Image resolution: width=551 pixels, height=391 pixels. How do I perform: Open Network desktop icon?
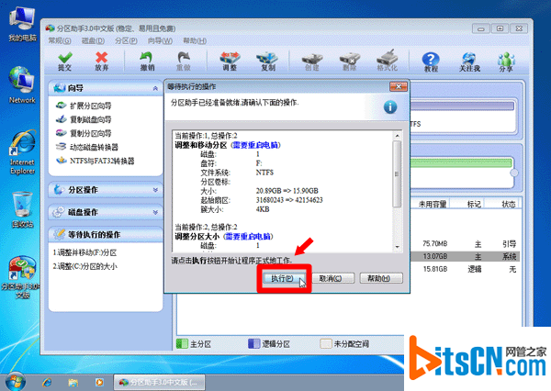point(22,84)
